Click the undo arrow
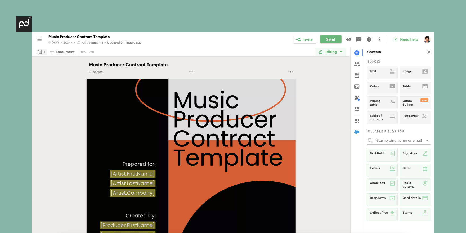Viewport: 466px width, 233px height. [83, 52]
